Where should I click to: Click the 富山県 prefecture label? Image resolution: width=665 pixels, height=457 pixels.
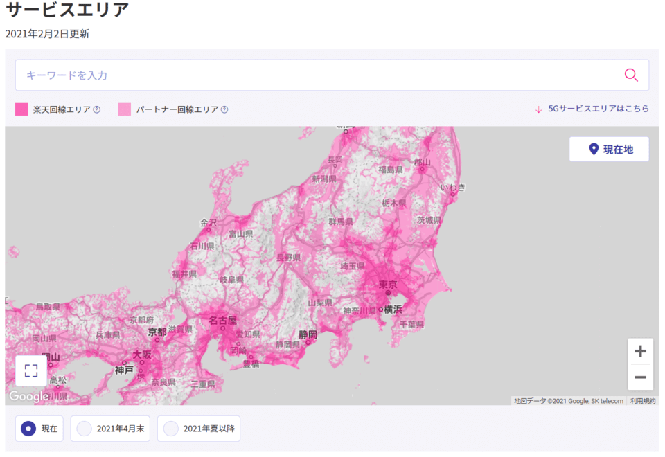pos(241,233)
